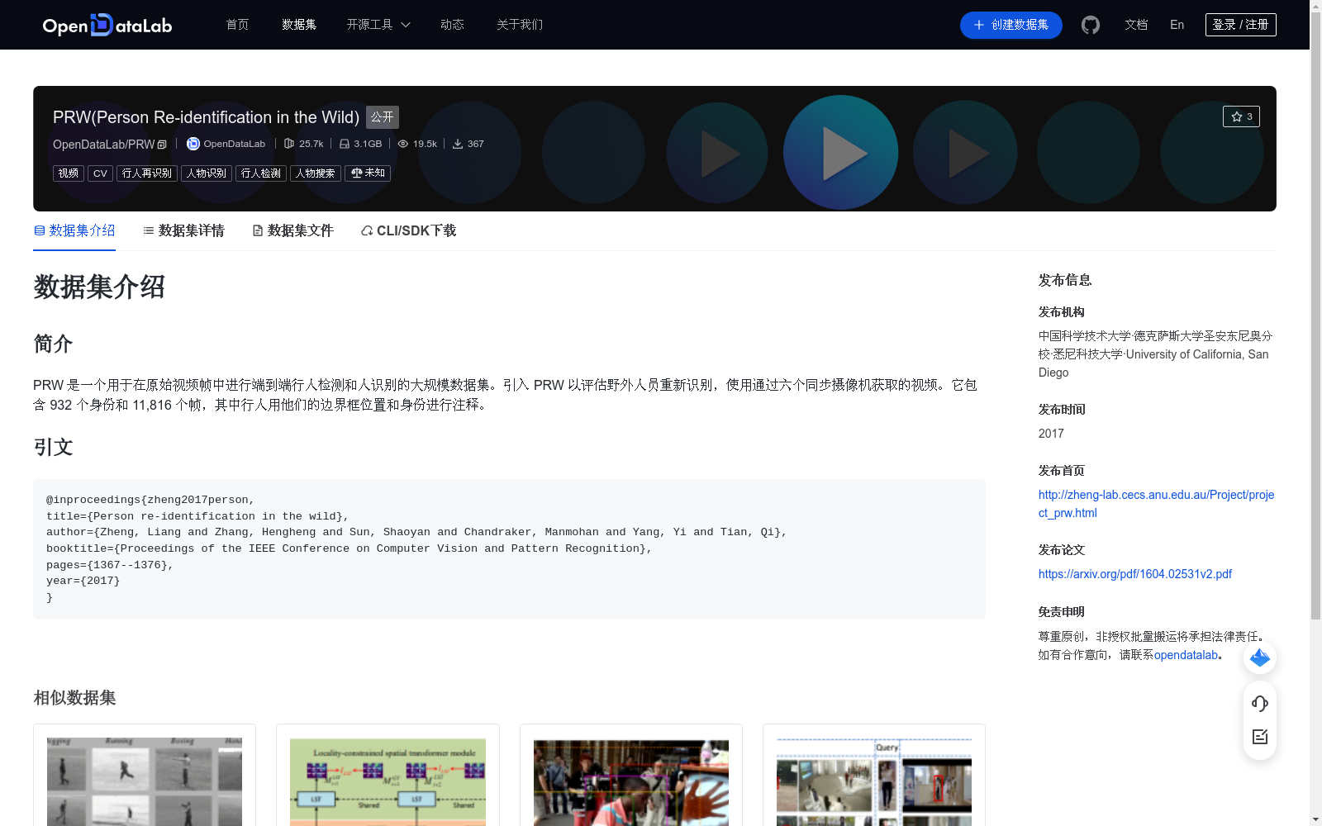Click the 行人再识别 tag
Image resolution: width=1322 pixels, height=826 pixels.
(x=147, y=173)
